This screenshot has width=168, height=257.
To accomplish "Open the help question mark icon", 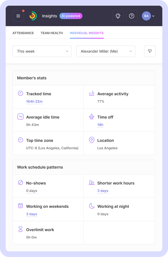I will pyautogui.click(x=131, y=16).
